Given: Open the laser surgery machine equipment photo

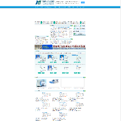Looking at the screenshot, I should [41, 83].
